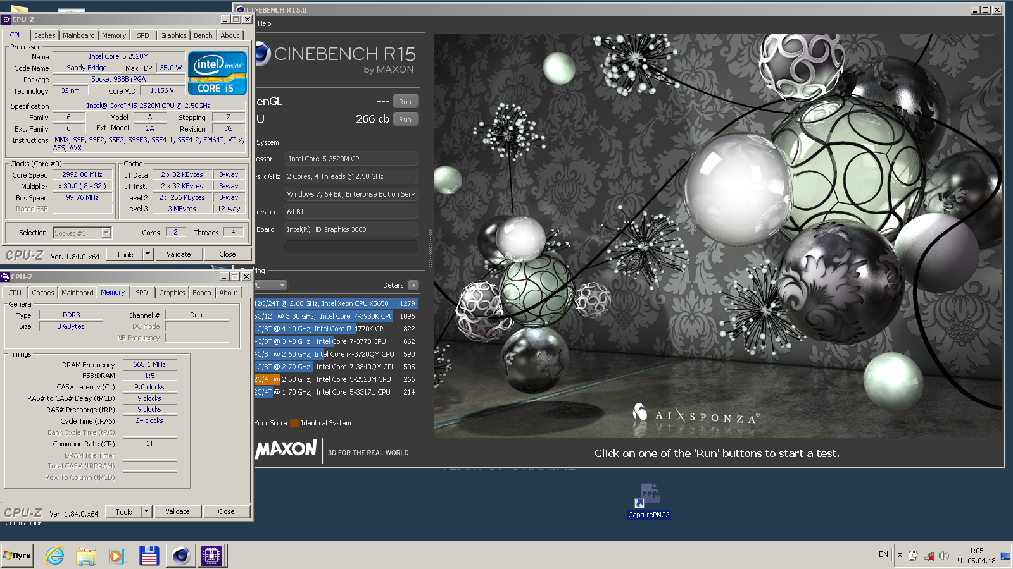Click Close button in bottom CPU-Z window
This screenshot has width=1013, height=569.
tap(226, 511)
